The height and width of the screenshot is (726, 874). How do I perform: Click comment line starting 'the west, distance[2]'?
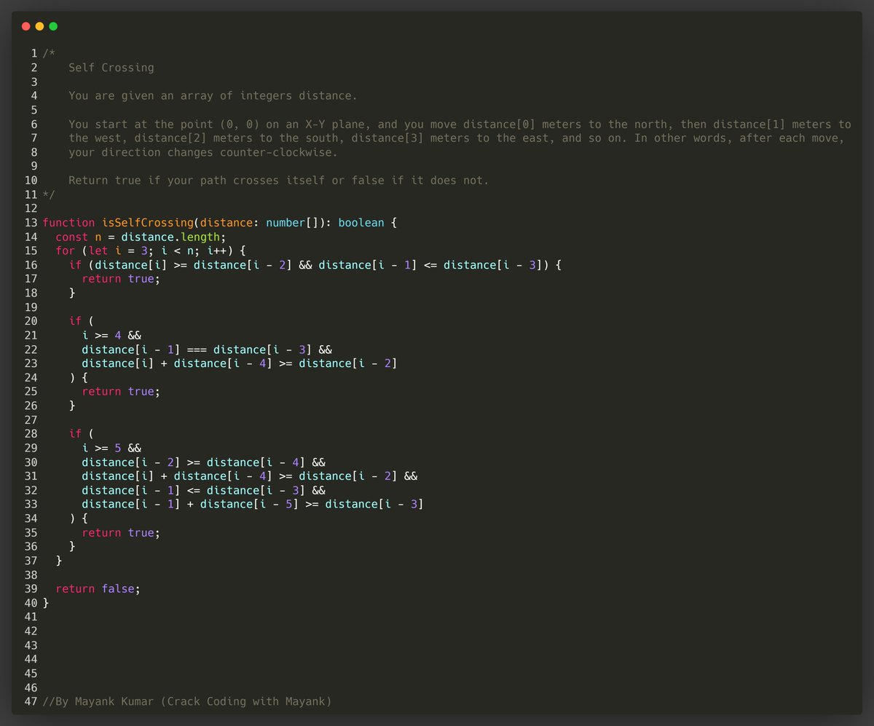click(457, 138)
